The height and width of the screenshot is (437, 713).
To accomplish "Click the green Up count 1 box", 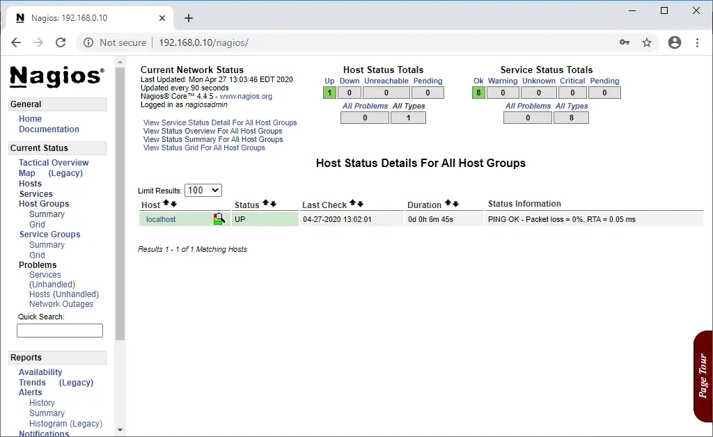I will (x=329, y=93).
